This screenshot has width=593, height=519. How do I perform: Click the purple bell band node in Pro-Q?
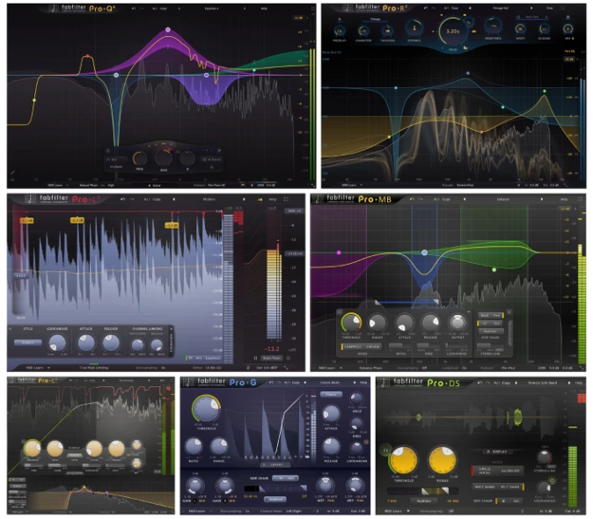(168, 29)
